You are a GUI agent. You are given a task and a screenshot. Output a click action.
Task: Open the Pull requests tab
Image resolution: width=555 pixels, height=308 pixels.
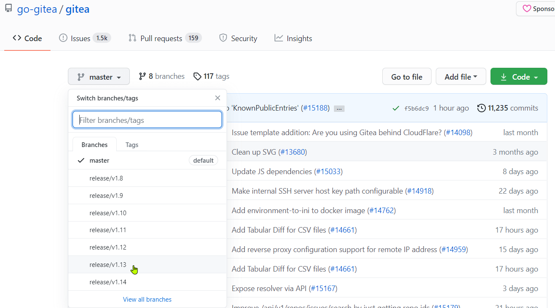pos(165,39)
